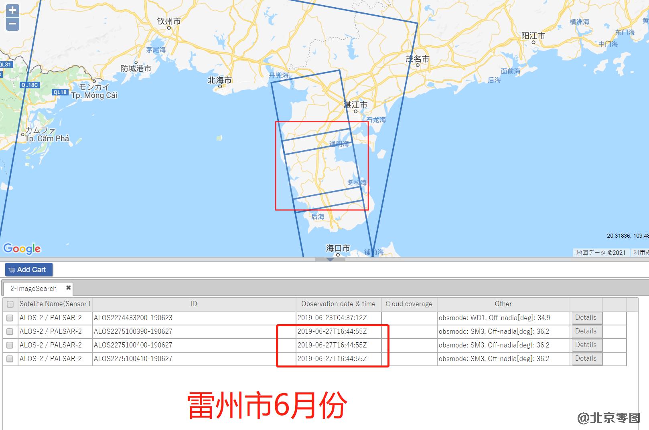Zoom out the map with minus button
This screenshot has height=430, width=649.
coord(12,24)
